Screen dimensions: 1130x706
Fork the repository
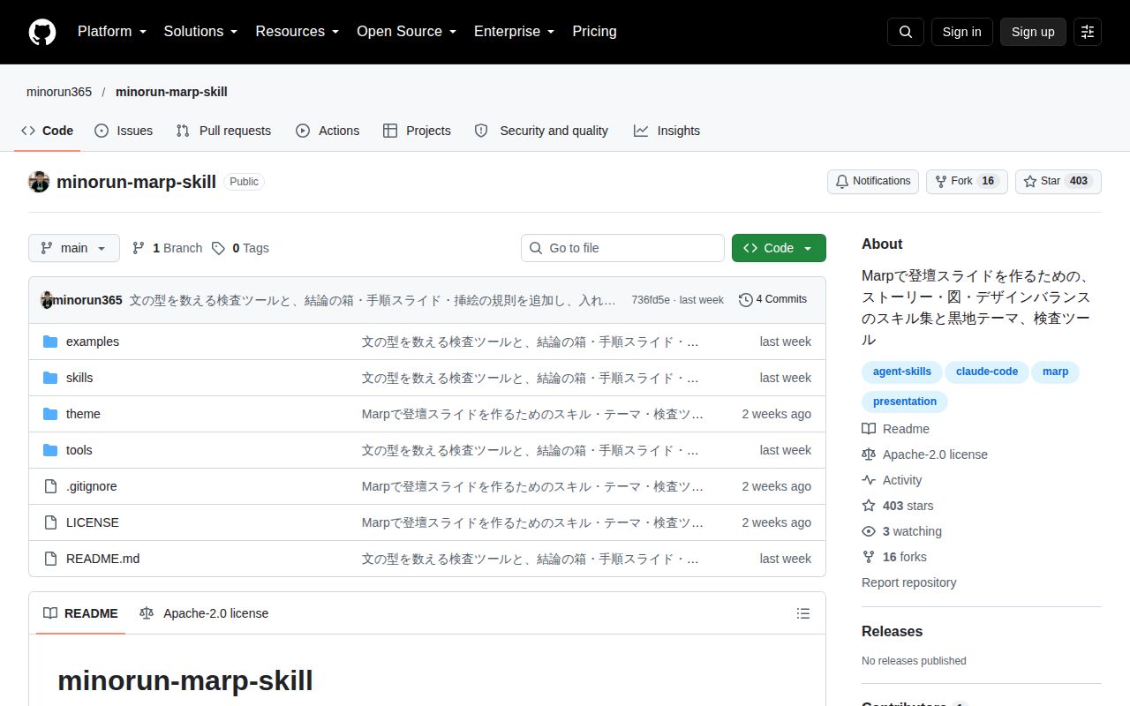click(x=967, y=182)
